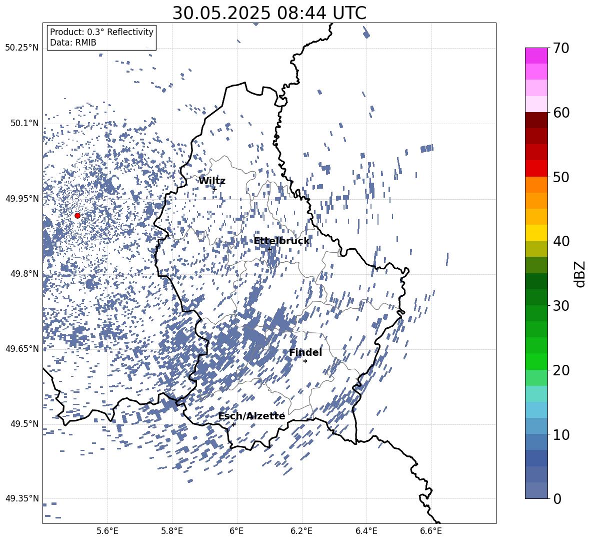Image resolution: width=592 pixels, height=541 pixels.
Task: Click the 5.6°E longitude label
Action: click(107, 531)
